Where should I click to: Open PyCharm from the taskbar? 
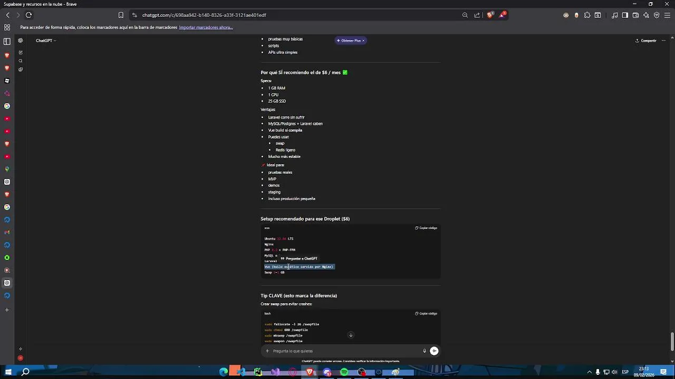coord(258,372)
